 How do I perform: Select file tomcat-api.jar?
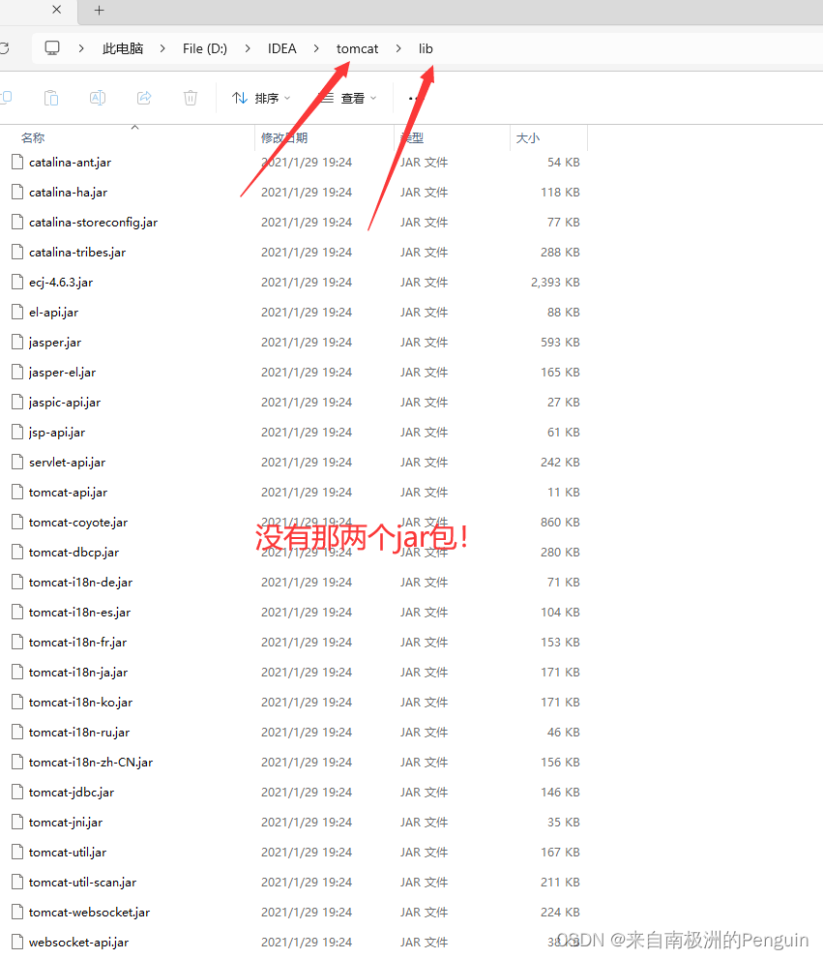(x=68, y=492)
